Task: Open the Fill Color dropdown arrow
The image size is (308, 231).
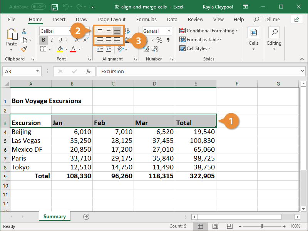Action: [x=67, y=49]
